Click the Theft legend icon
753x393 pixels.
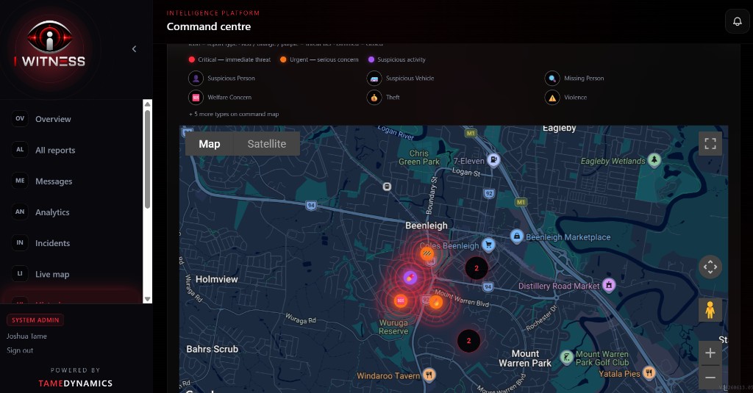coord(374,98)
